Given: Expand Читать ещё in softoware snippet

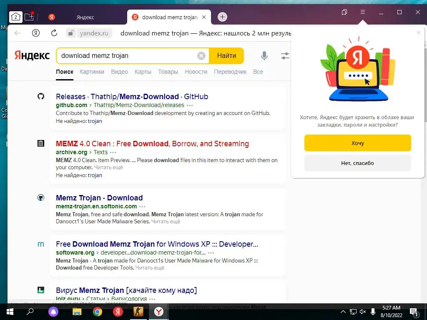Looking at the screenshot, I should tap(150, 268).
